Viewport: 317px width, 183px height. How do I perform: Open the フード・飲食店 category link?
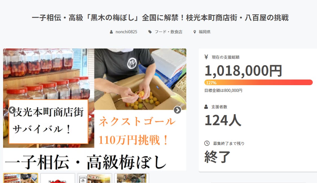[169, 32]
